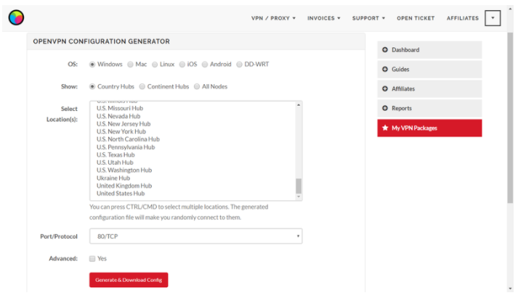Click the plus icon beside Guides
518x306 pixels.
pos(385,69)
